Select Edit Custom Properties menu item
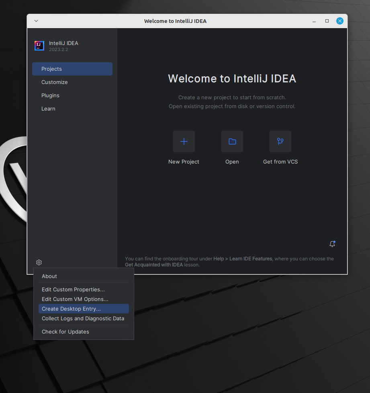 point(73,290)
